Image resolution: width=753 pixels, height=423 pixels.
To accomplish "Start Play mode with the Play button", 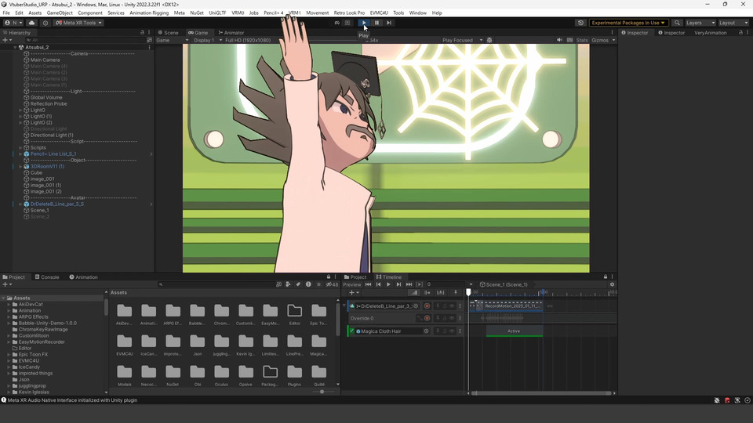I will 364,23.
